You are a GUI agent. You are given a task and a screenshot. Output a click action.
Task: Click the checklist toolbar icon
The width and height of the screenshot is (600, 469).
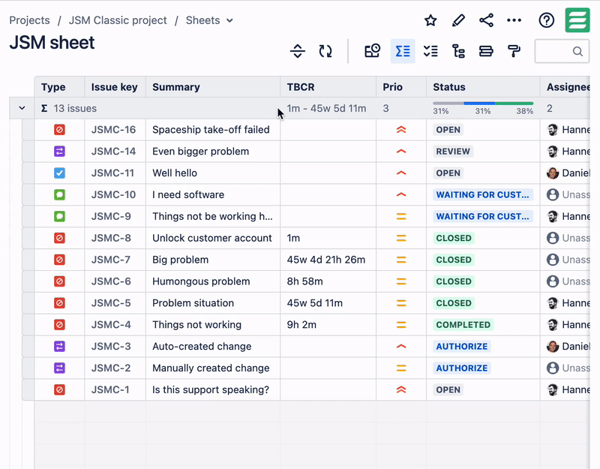[430, 51]
